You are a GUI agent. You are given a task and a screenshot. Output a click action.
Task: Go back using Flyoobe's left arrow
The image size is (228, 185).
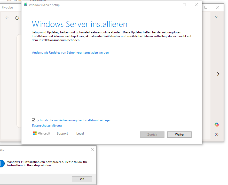[x=7, y=18]
